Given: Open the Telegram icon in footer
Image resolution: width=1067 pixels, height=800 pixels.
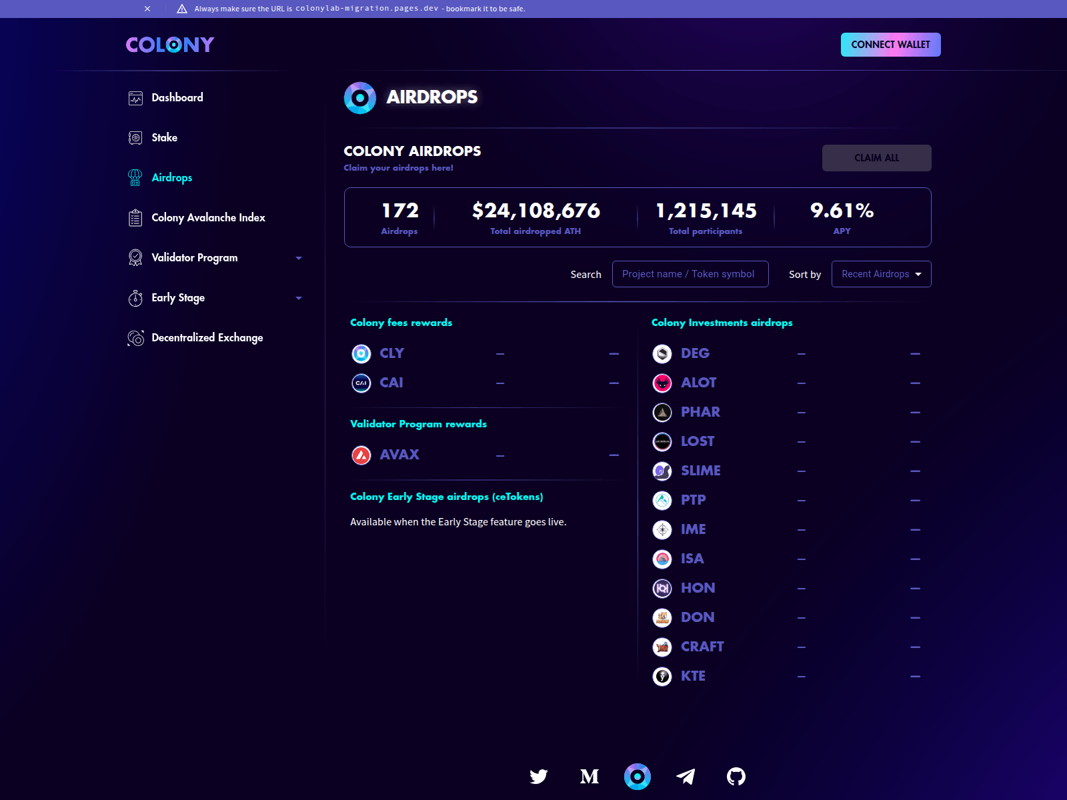Looking at the screenshot, I should click(686, 777).
